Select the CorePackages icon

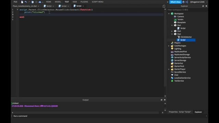click(172, 46)
